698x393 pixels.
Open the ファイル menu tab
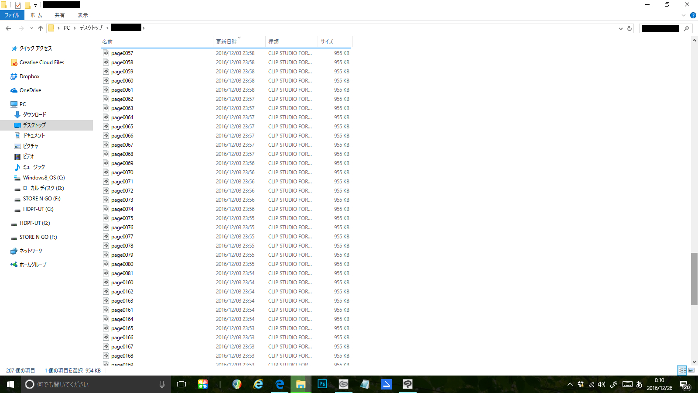(12, 15)
